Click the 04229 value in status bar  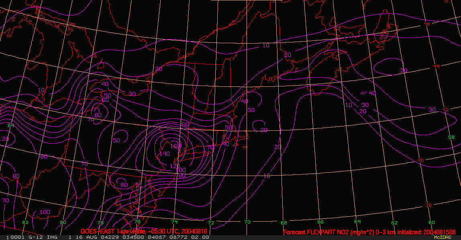coord(109,237)
